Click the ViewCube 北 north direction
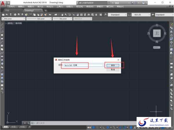The height and width of the screenshot is (130, 174). pyautogui.click(x=157, y=25)
